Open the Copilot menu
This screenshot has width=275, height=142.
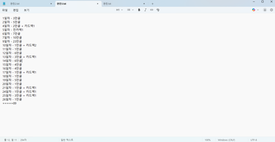pyautogui.click(x=255, y=10)
